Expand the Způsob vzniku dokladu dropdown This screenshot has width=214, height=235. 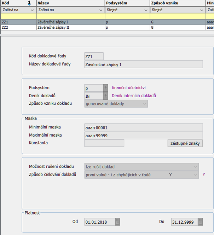tap(144, 104)
